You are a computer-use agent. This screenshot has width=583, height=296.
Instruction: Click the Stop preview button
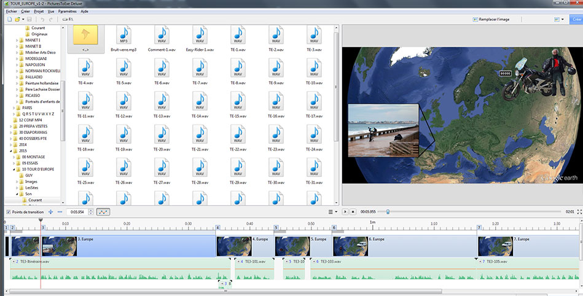pyautogui.click(x=353, y=212)
